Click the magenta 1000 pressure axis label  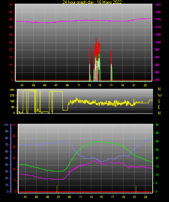click(158, 42)
